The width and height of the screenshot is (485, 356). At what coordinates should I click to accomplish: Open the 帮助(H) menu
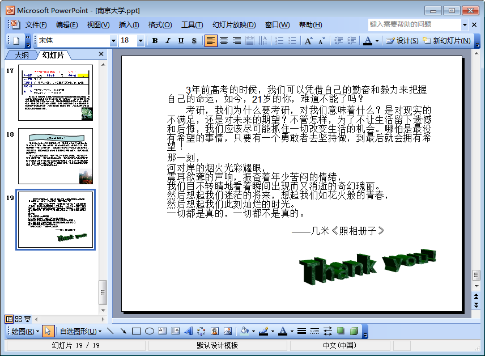click(310, 25)
